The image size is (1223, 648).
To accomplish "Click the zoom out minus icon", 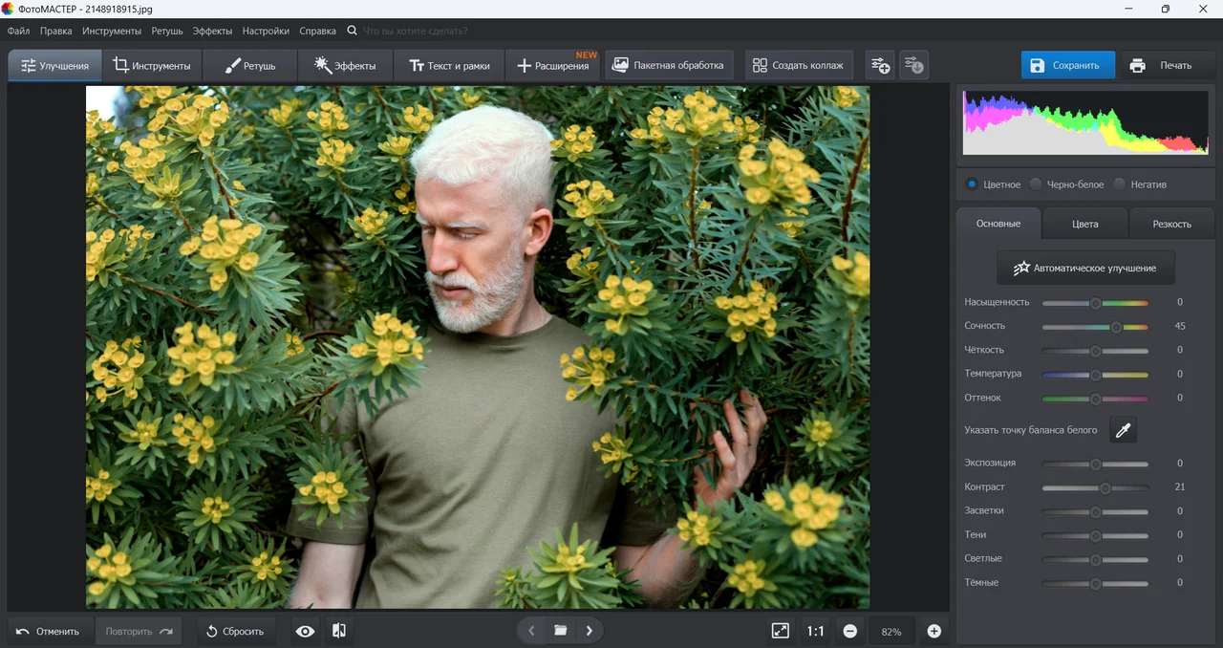I will (x=849, y=631).
